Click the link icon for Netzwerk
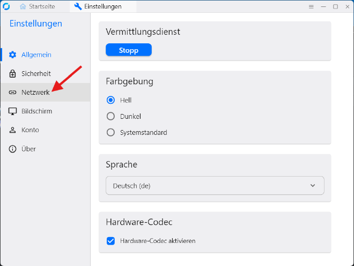Screen dimensions: 354x266 pos(13,93)
